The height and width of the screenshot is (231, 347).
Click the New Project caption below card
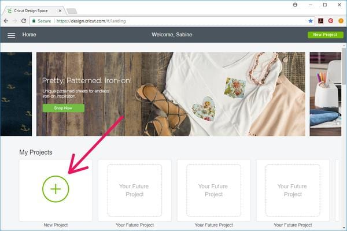(56, 225)
